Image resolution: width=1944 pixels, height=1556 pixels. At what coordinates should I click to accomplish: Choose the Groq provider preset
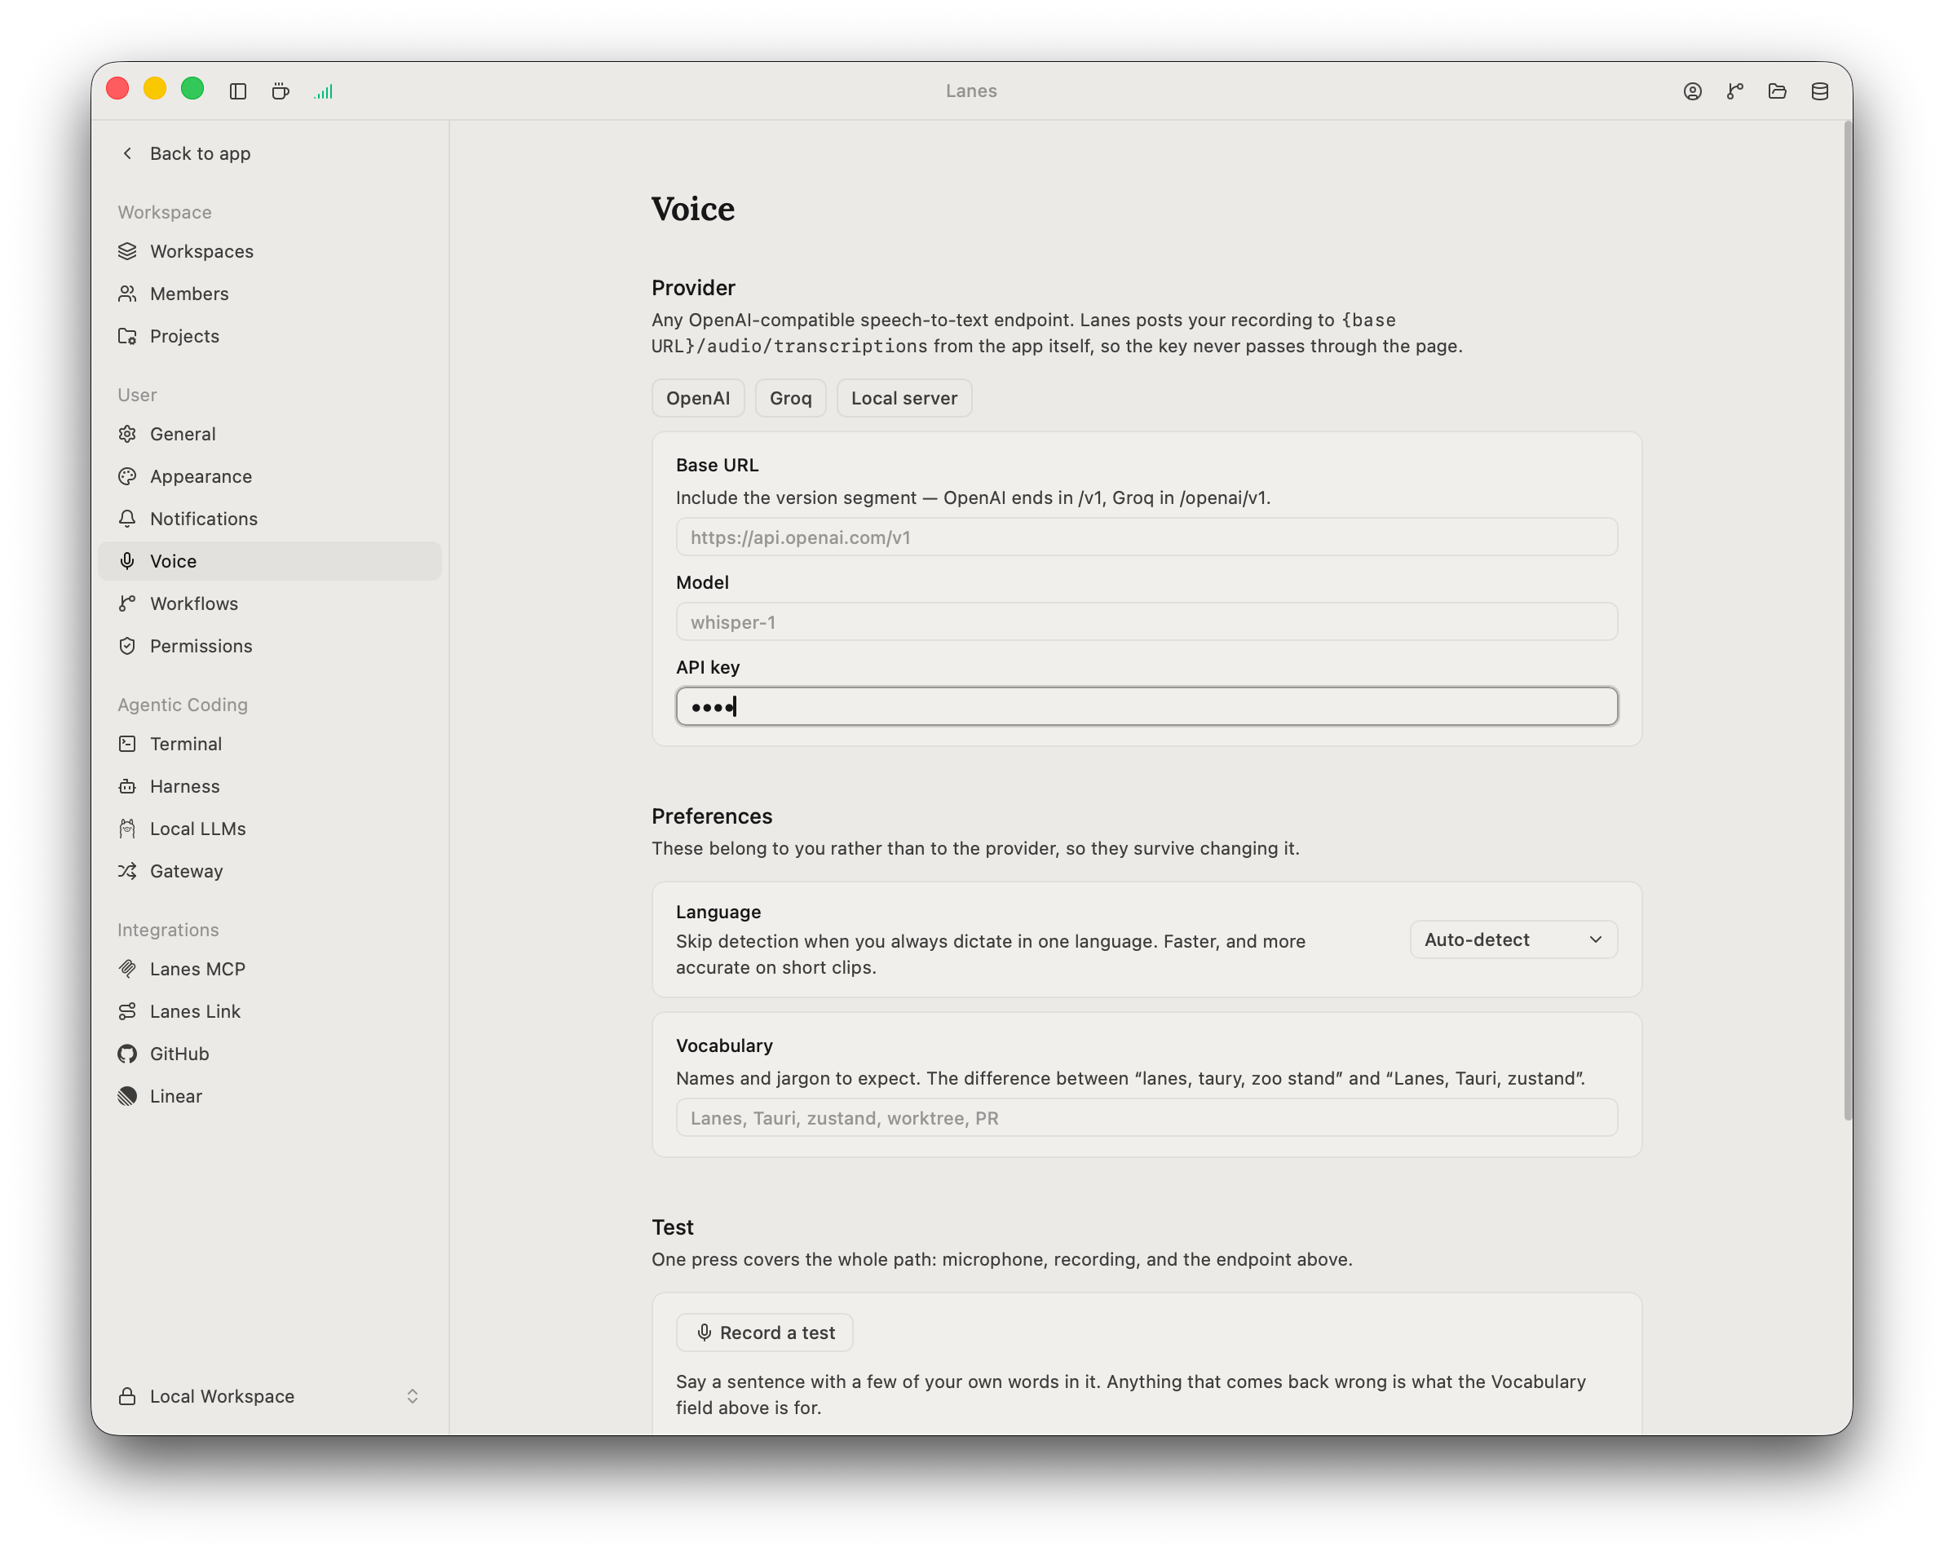[791, 399]
